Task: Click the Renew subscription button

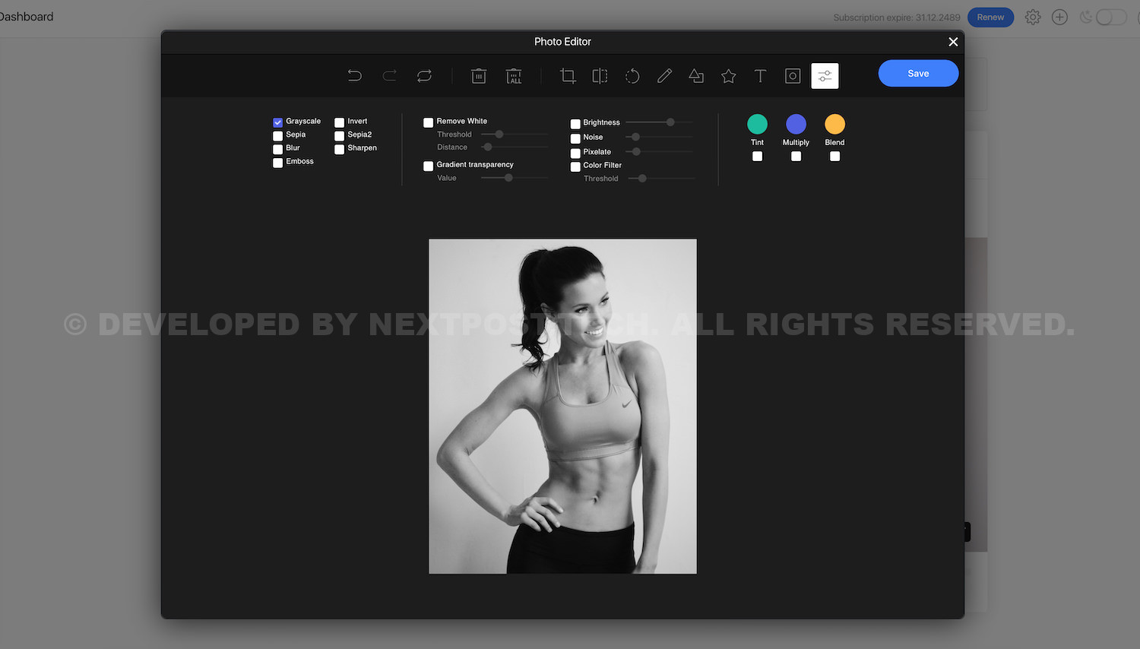Action: [990, 17]
